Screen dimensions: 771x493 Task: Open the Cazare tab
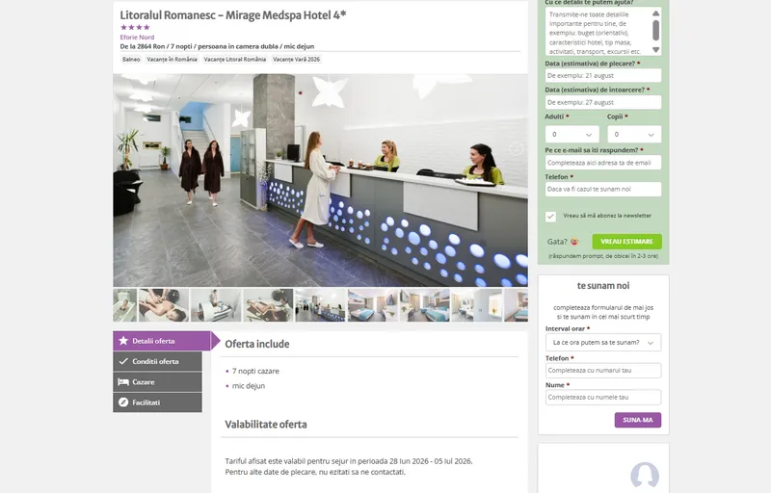click(157, 382)
